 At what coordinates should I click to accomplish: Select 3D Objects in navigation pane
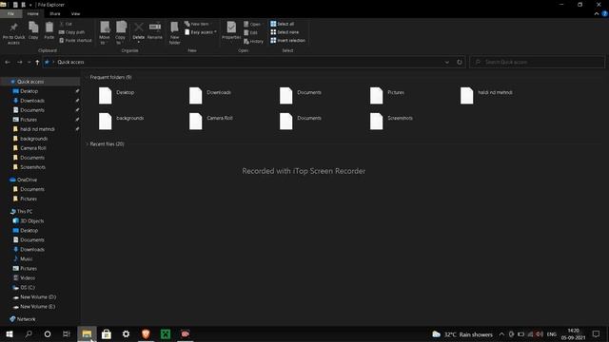tap(31, 221)
